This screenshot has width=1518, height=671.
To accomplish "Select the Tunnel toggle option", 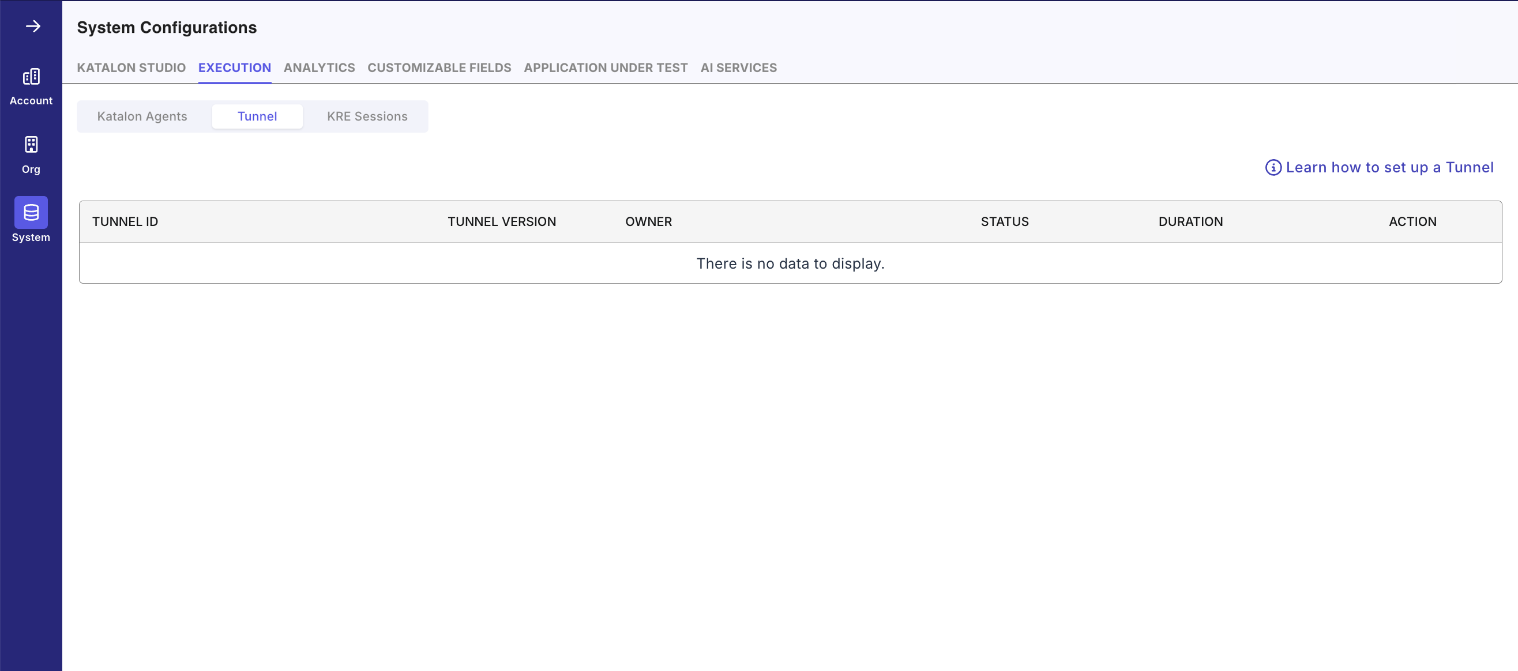I will (257, 116).
